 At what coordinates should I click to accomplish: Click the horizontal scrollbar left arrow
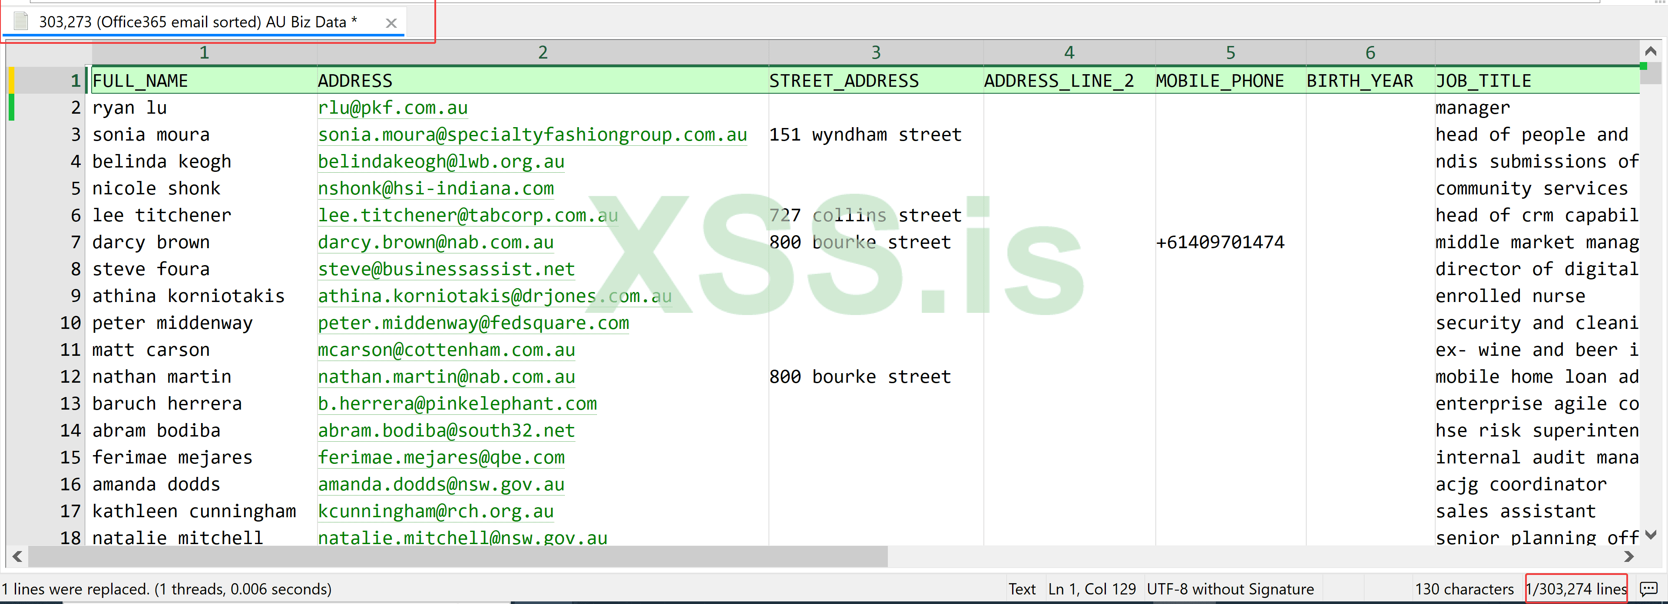coord(17,556)
